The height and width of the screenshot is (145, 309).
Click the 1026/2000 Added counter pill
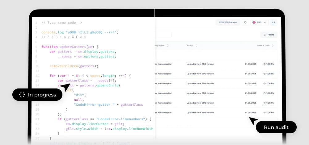click(x=228, y=22)
